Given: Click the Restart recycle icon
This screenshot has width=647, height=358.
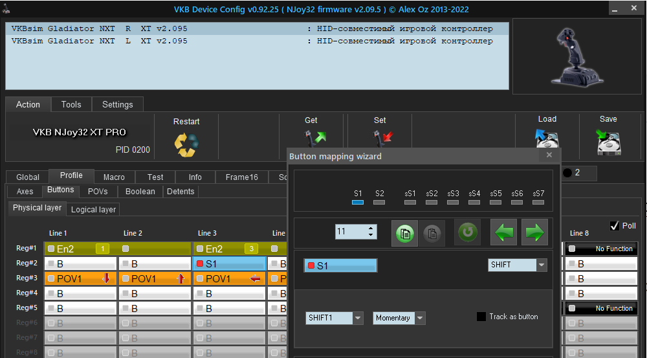Looking at the screenshot, I should click(186, 144).
